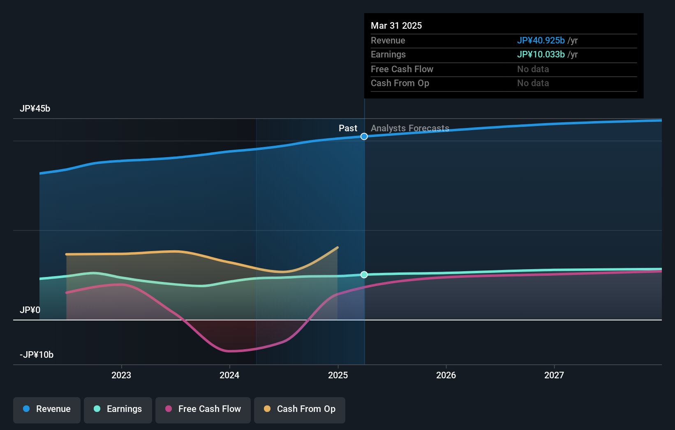Click the 2023 axis label
Viewport: 675px width, 430px height.
(121, 375)
